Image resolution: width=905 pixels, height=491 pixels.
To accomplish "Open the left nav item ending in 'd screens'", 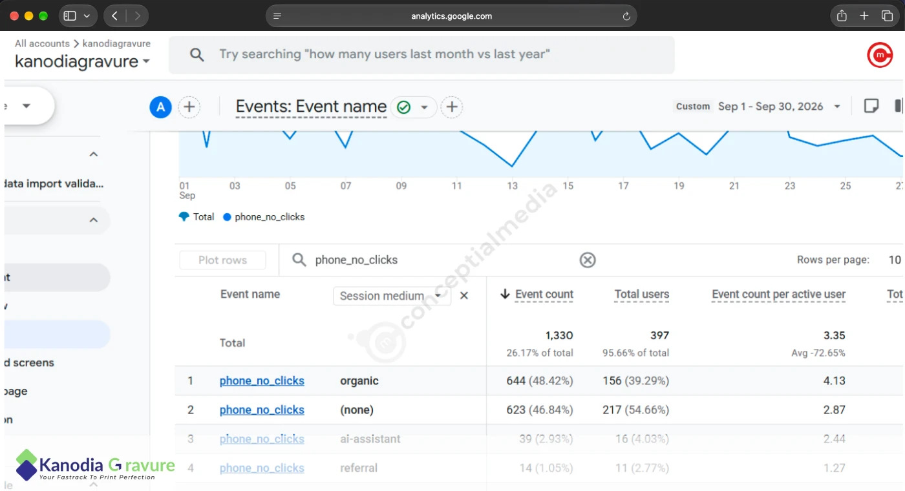I will click(x=29, y=362).
